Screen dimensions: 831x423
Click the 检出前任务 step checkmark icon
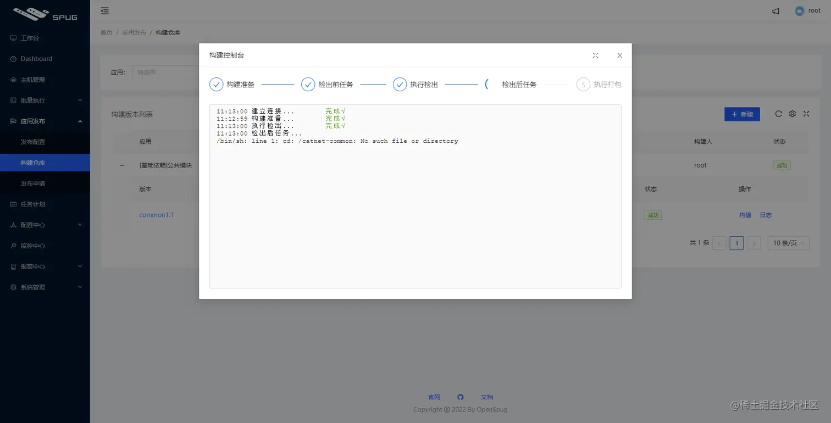point(308,85)
